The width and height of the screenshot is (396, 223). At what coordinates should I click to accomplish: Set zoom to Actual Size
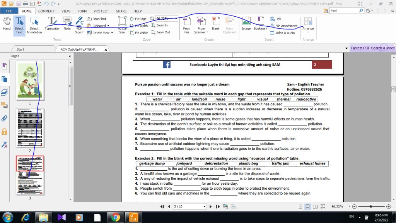point(122,25)
